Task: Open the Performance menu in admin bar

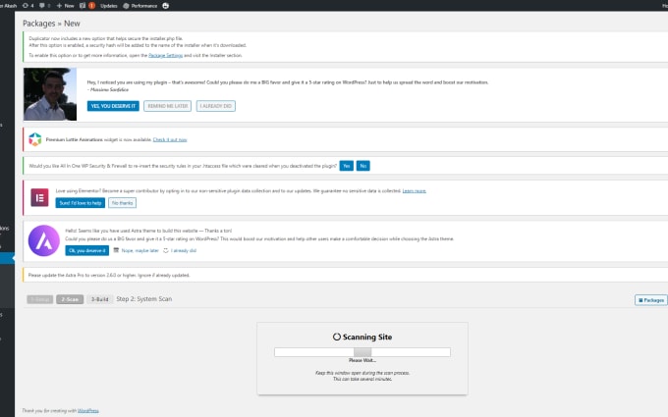Action: [x=140, y=6]
